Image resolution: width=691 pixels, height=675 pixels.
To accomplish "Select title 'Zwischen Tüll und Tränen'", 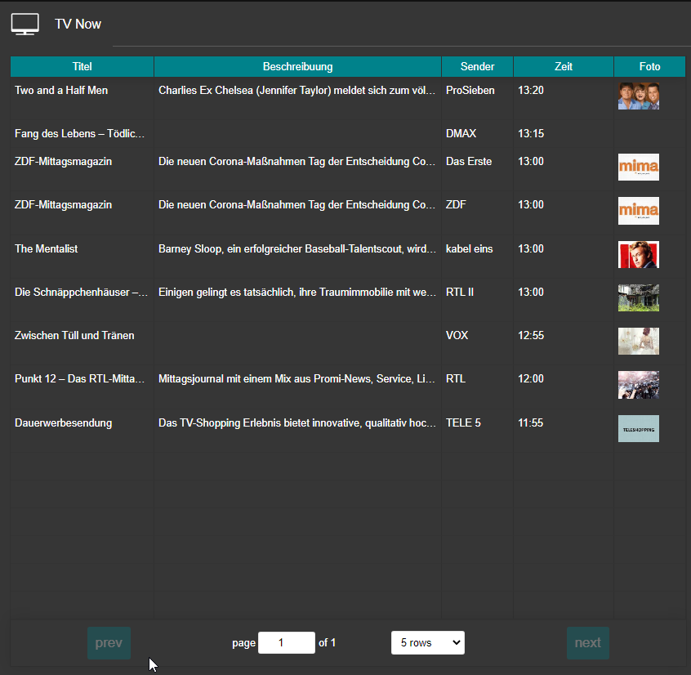I will pyautogui.click(x=74, y=336).
